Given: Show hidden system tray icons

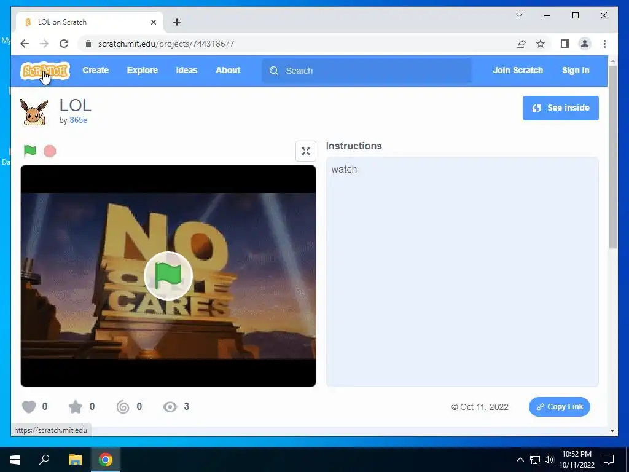Looking at the screenshot, I should 520,460.
